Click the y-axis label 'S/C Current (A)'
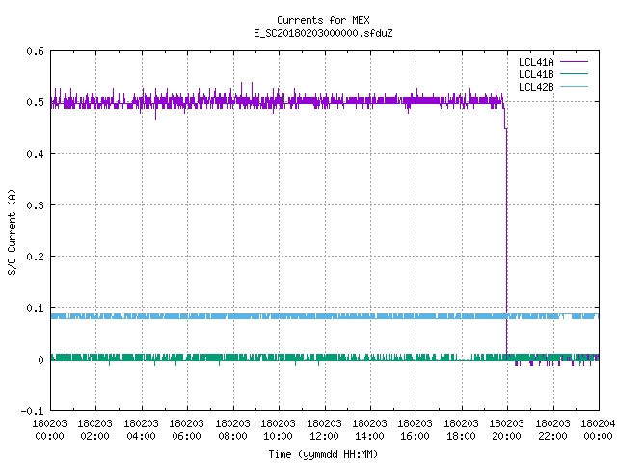Screen dimensions: 617x463 pyautogui.click(x=12, y=231)
